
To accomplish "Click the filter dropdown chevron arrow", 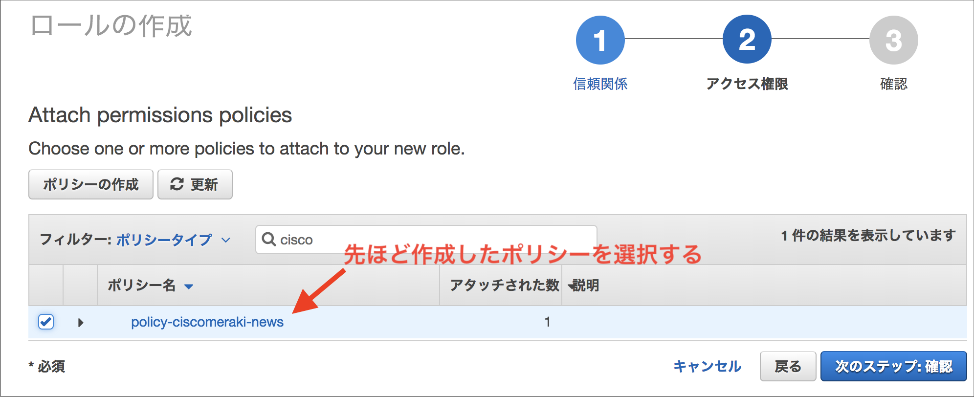I will [x=226, y=240].
